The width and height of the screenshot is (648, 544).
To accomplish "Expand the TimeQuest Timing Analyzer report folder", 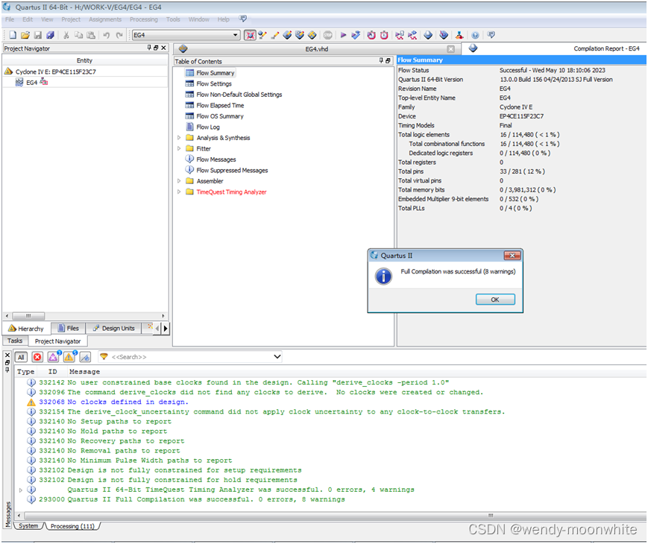I will [179, 192].
